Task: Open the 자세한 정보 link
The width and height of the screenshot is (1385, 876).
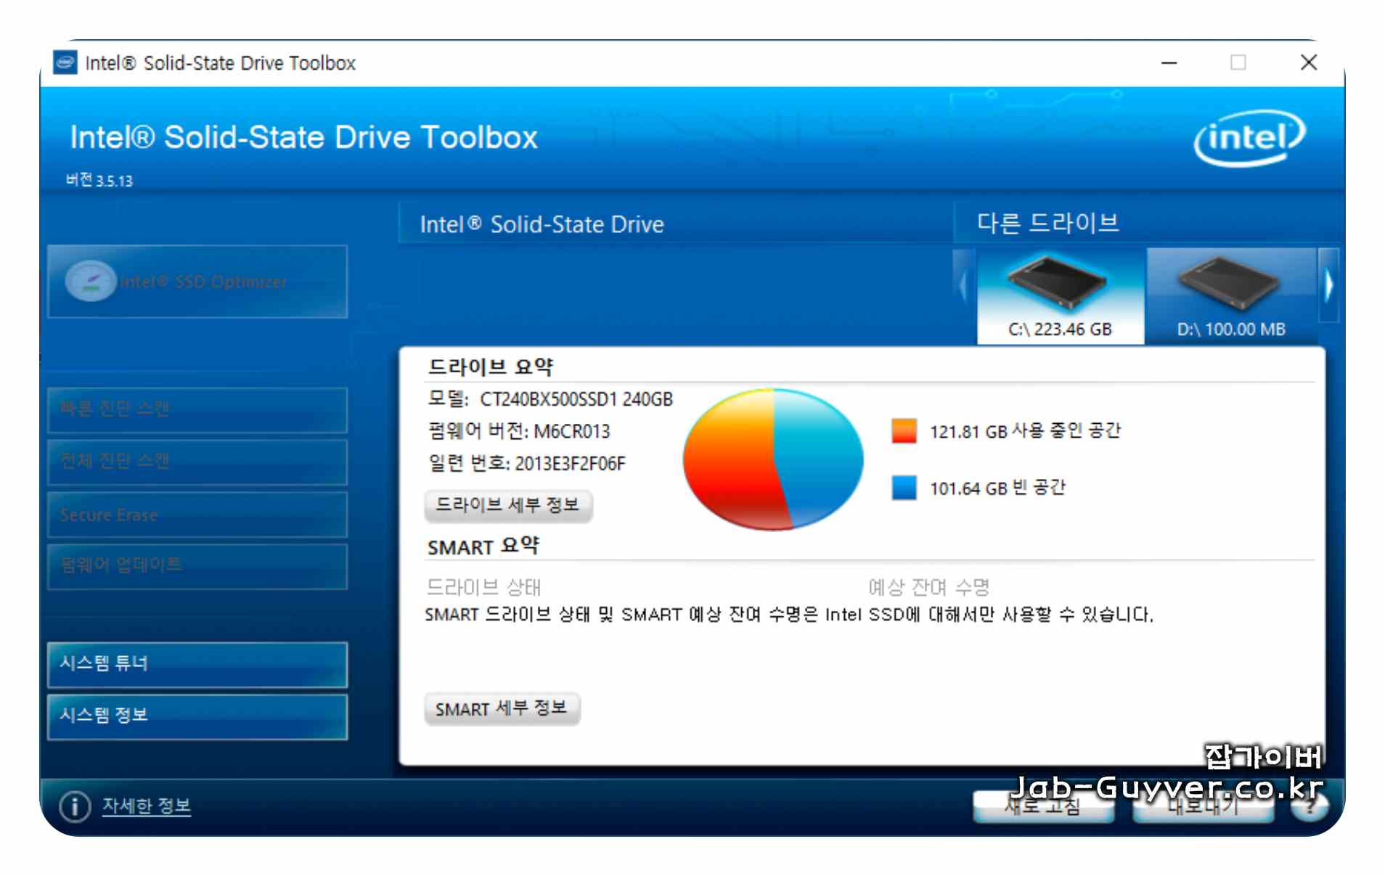Action: pyautogui.click(x=146, y=806)
